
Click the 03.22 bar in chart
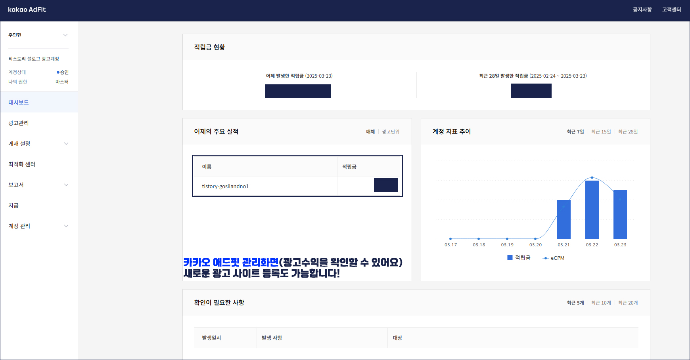tap(592, 210)
